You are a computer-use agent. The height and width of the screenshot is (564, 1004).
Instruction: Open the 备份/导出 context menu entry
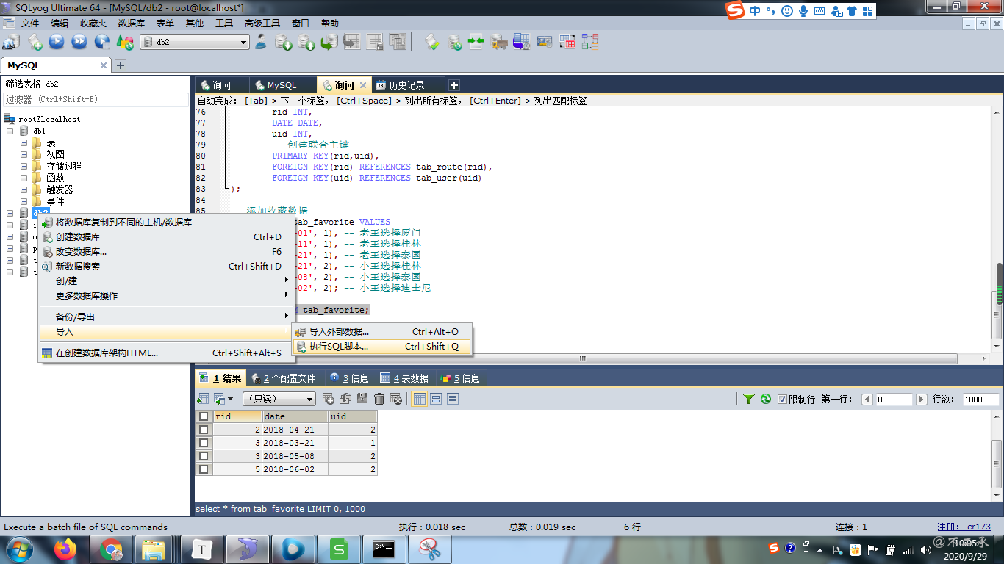click(x=165, y=317)
